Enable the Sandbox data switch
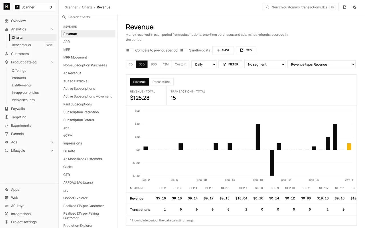 click(183, 50)
